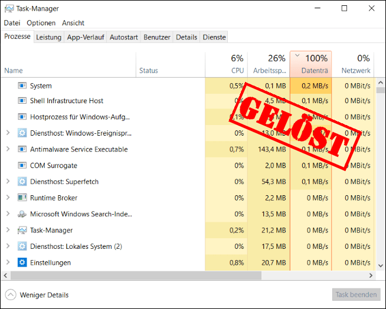Click the Task-Manager title bar icon
This screenshot has height=309, width=386.
tap(9, 9)
